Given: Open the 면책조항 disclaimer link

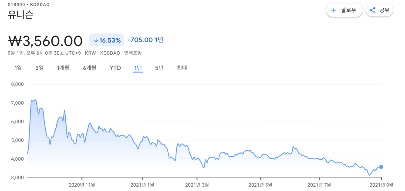Looking at the screenshot, I should click(133, 53).
